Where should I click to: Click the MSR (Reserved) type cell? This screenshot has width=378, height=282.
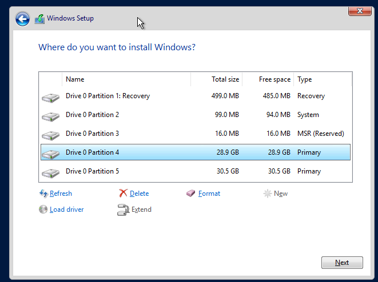(321, 134)
